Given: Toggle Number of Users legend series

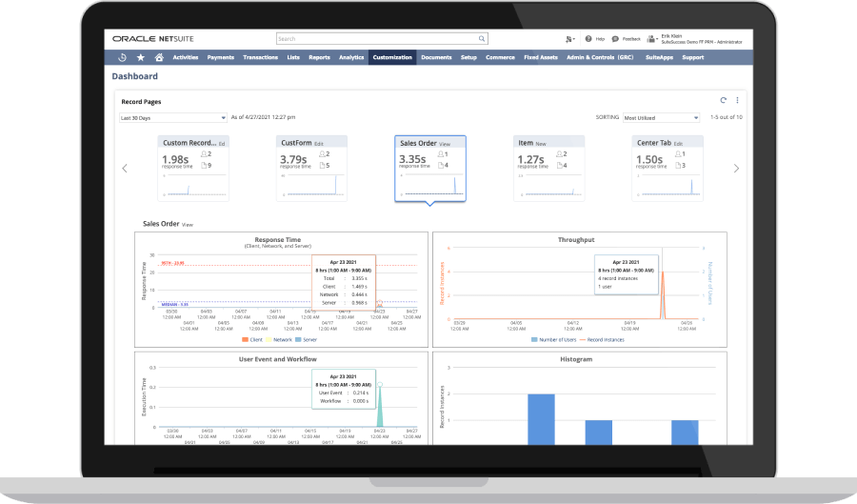Looking at the screenshot, I should point(556,338).
